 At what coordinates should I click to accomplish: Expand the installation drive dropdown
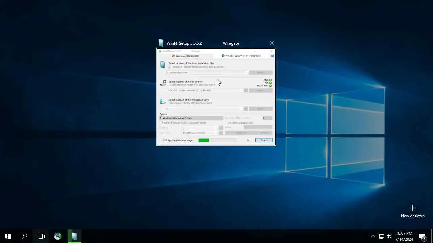pyautogui.click(x=241, y=109)
